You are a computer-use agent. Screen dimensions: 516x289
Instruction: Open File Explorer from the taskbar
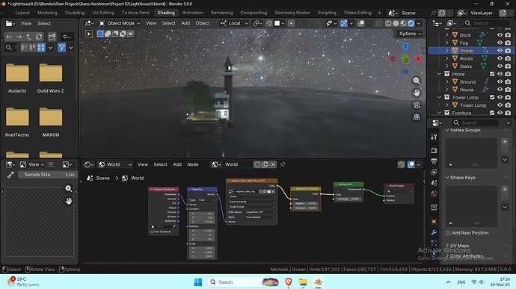[303, 282]
